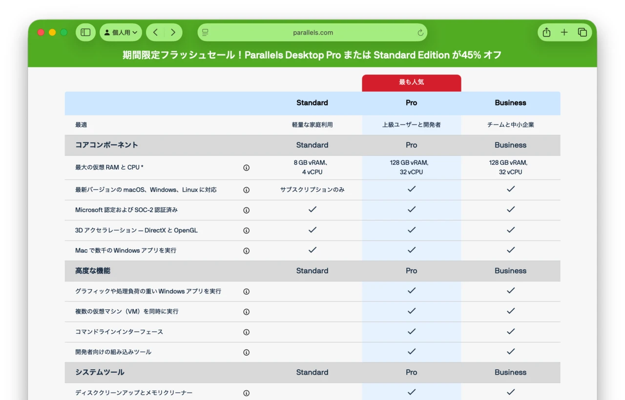The height and width of the screenshot is (400, 625).
Task: Reload the parallels.com page
Action: [420, 32]
